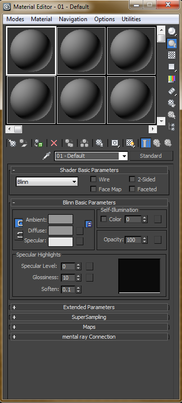
Task: Open the Specular color swatch
Action: pos(60,241)
